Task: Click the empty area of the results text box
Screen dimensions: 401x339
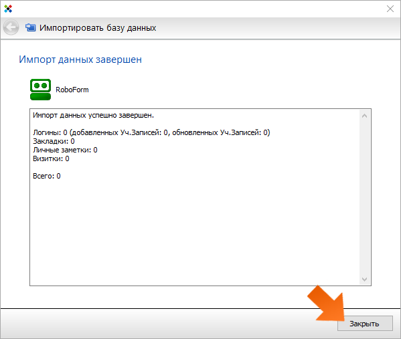Action: click(x=194, y=230)
